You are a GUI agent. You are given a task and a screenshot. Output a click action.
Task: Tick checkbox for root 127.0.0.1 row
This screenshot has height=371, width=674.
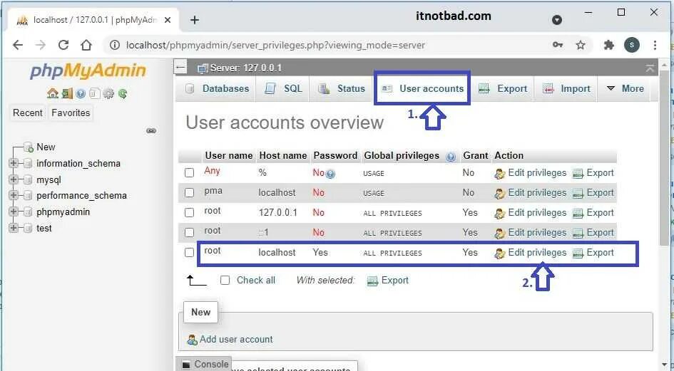click(x=189, y=212)
